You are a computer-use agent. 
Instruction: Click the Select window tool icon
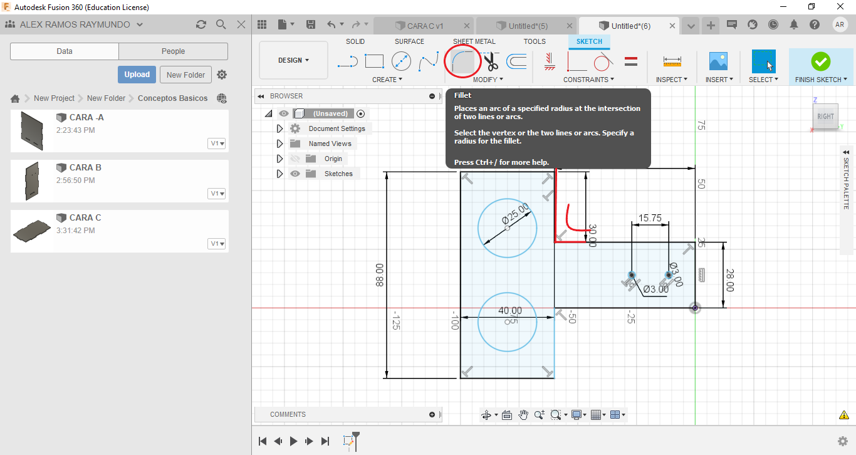tap(763, 61)
